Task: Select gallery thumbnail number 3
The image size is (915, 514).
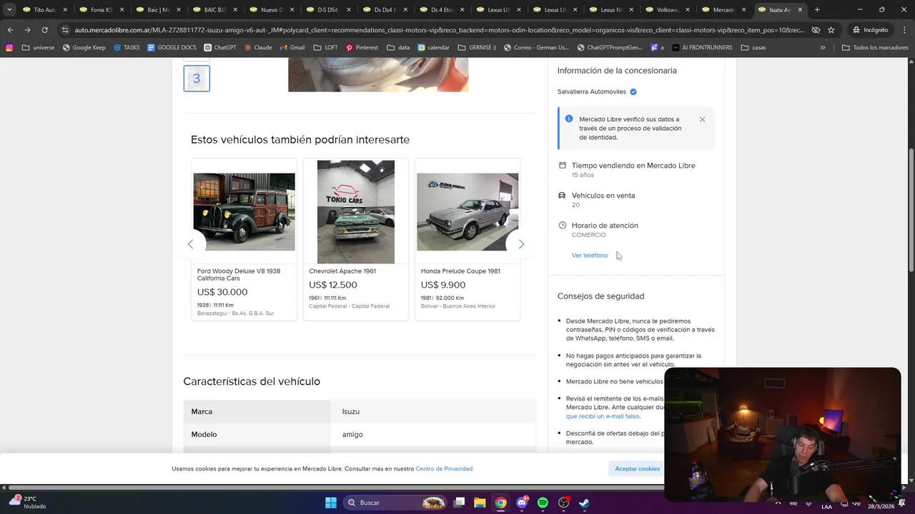Action: 197,79
